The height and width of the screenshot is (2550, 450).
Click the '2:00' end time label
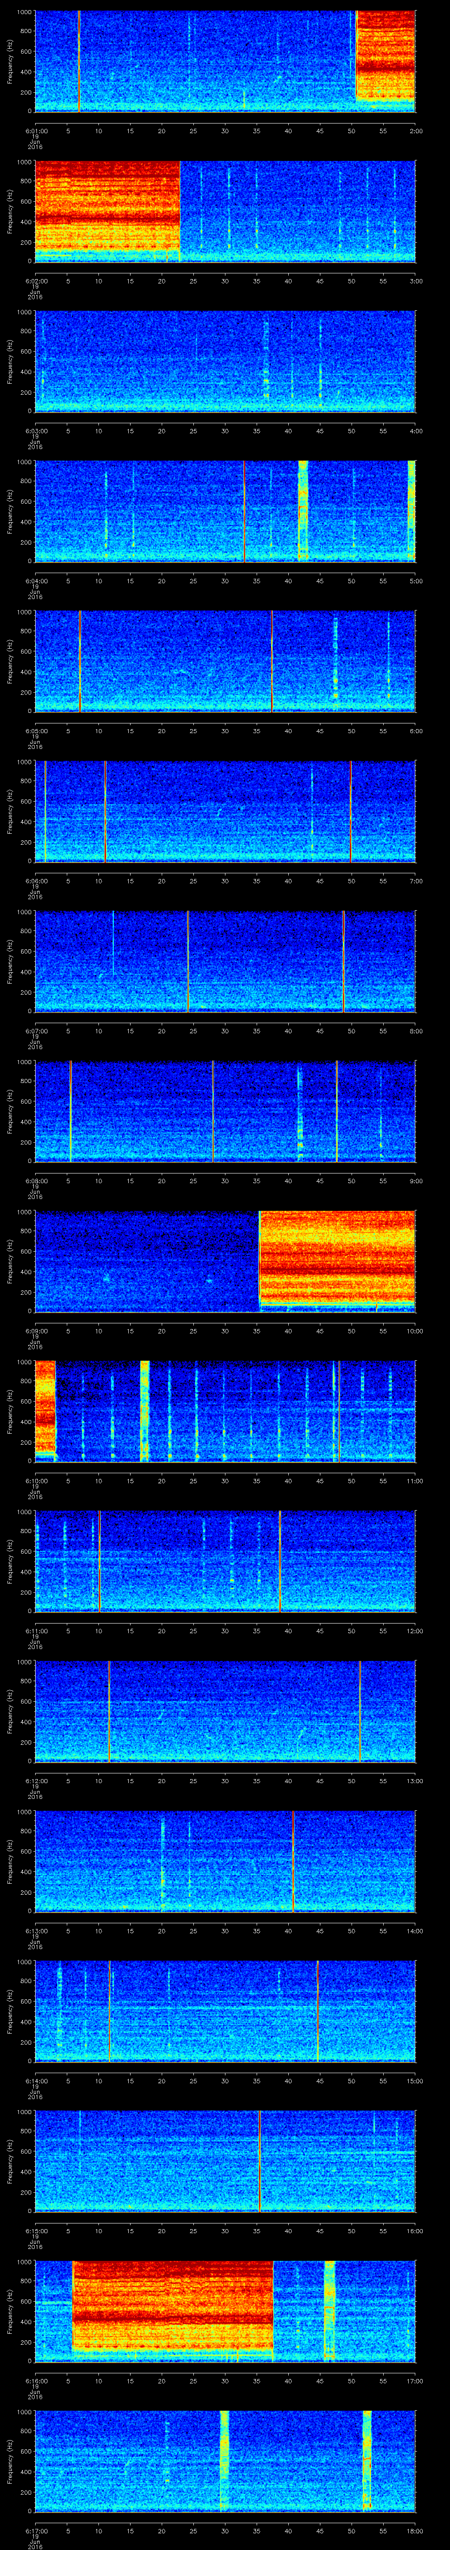[415, 131]
